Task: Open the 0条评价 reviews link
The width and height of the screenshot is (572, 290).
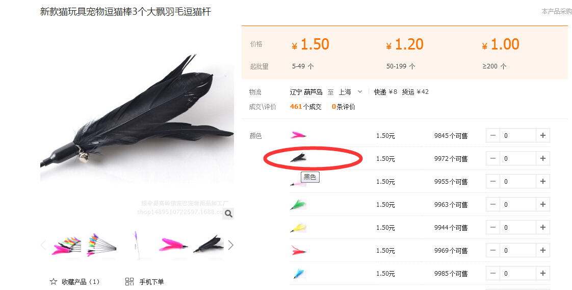Action: tap(343, 107)
